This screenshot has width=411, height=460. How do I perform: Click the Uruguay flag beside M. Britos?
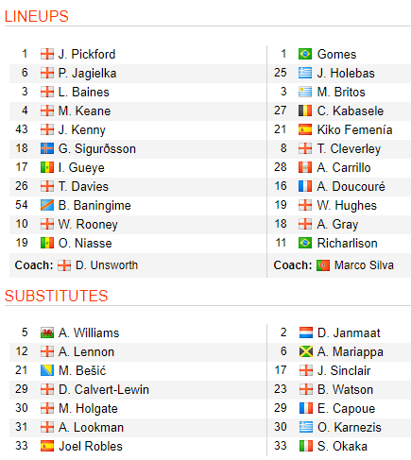(305, 92)
